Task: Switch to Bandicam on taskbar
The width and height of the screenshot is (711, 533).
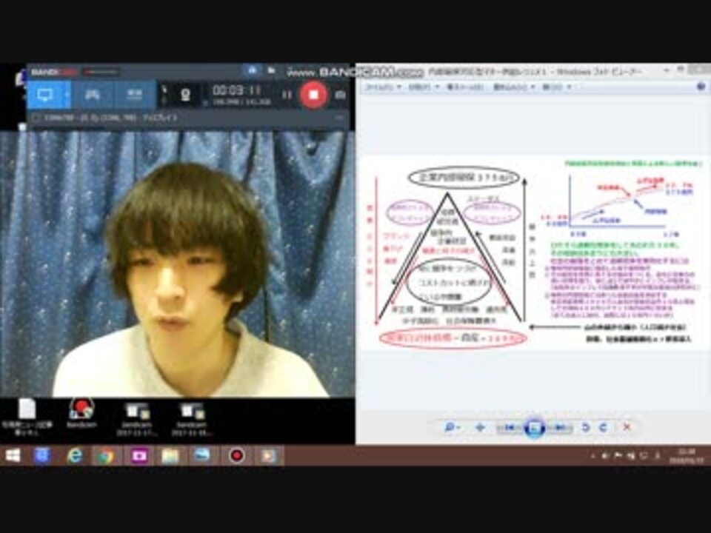Action: (237, 455)
